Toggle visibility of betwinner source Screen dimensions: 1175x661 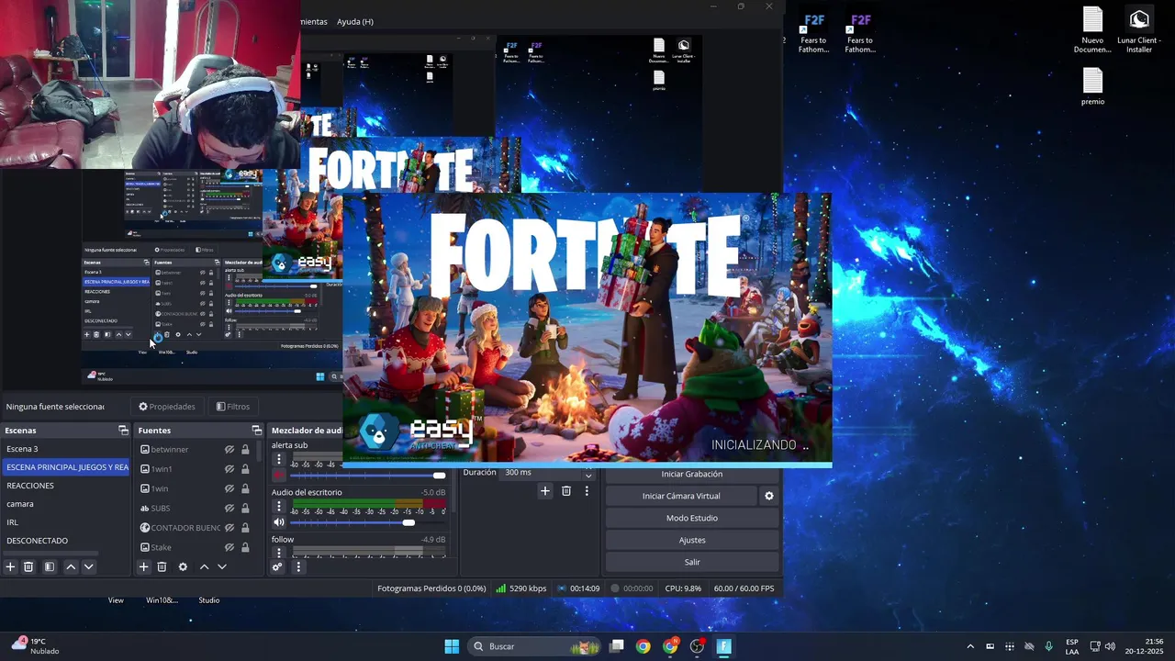(229, 450)
